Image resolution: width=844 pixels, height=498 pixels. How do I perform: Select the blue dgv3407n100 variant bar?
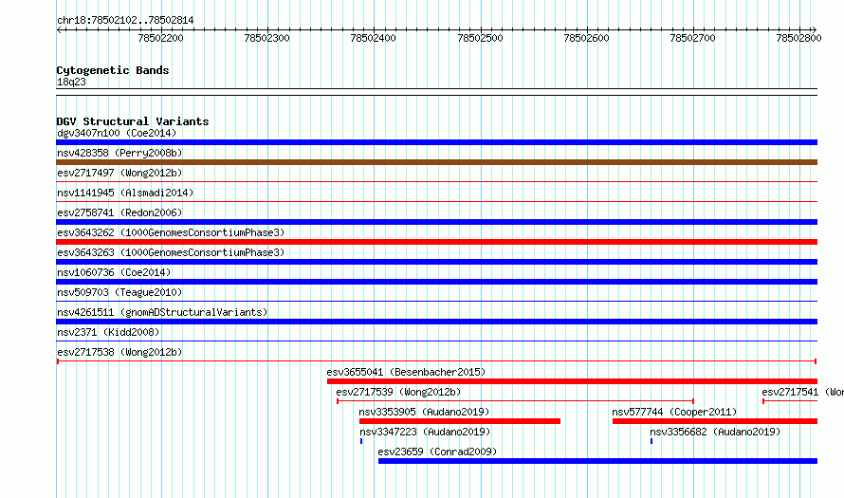coord(436,142)
